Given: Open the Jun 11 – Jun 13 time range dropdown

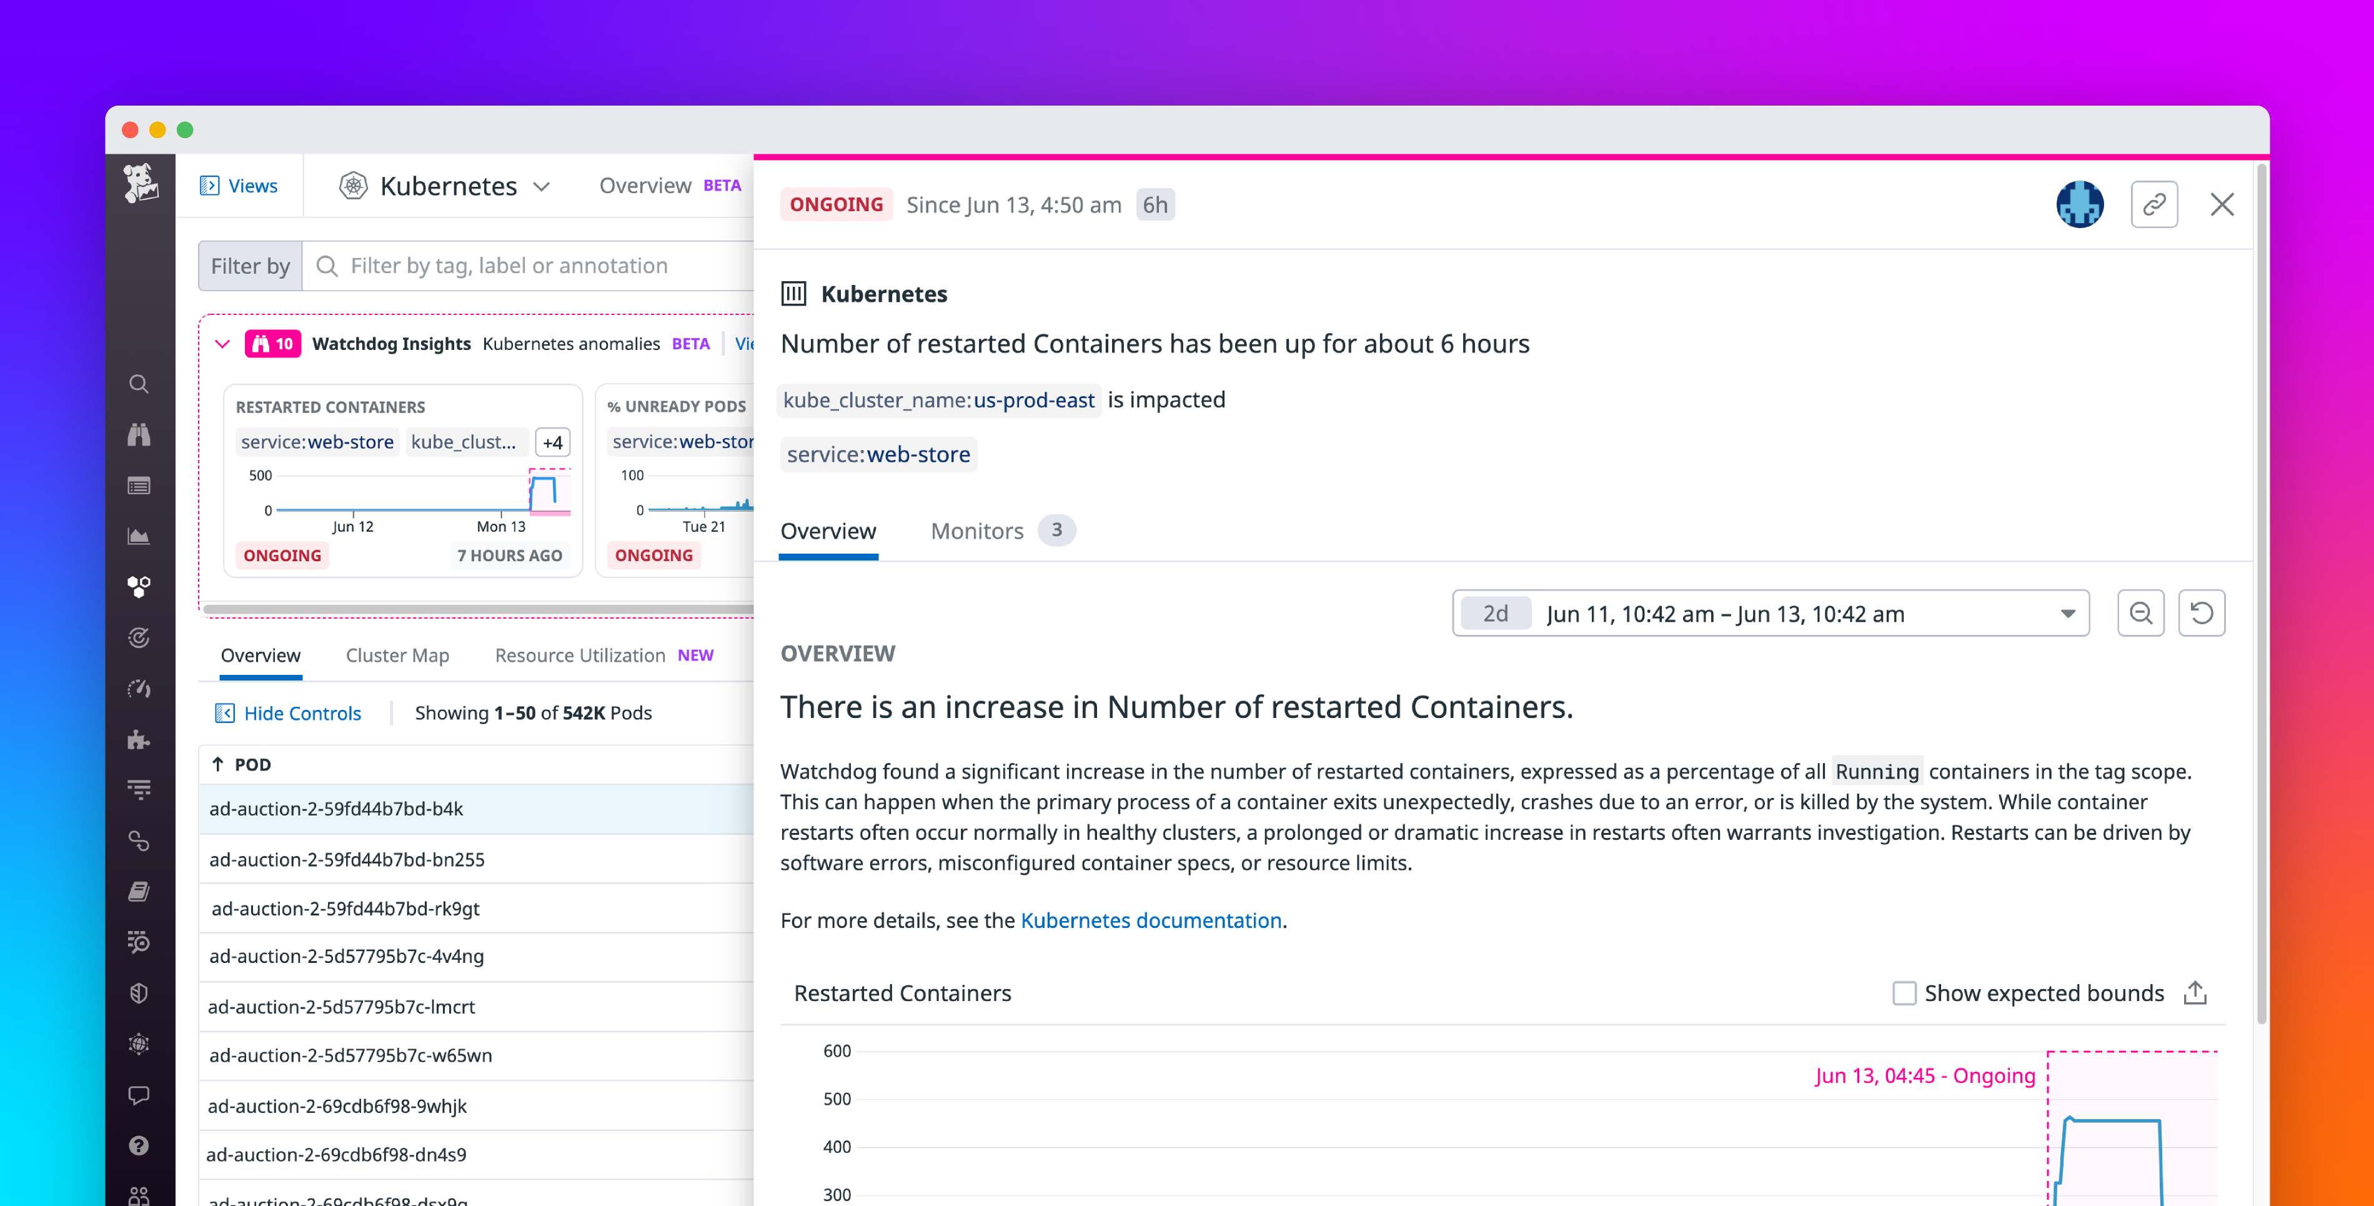Looking at the screenshot, I should coord(1771,613).
